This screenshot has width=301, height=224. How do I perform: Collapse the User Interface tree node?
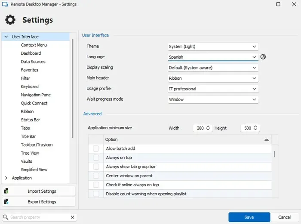pyautogui.click(x=6, y=36)
